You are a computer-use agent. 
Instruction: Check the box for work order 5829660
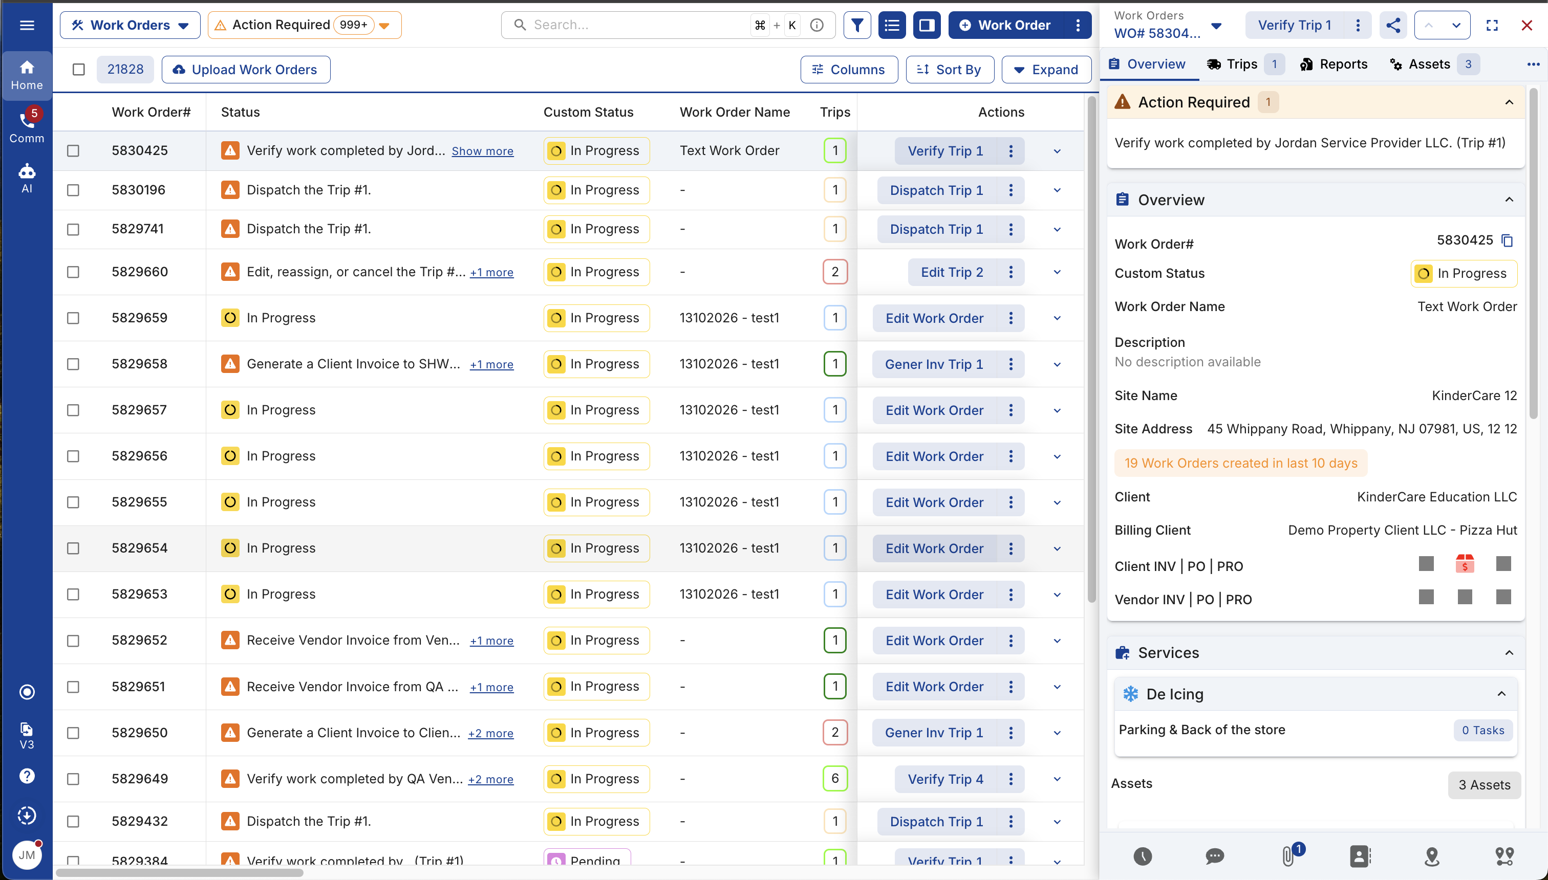73,272
